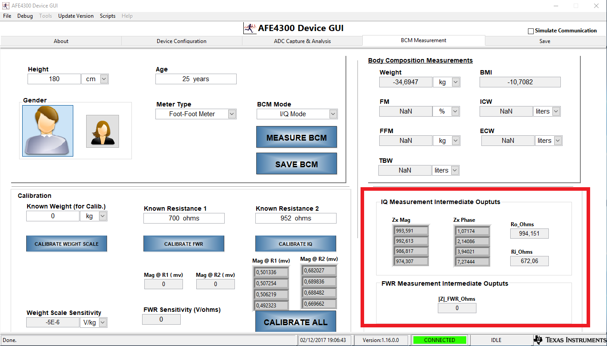607x346 pixels.
Task: Open the Height unit cm dropdown
Action: [104, 79]
